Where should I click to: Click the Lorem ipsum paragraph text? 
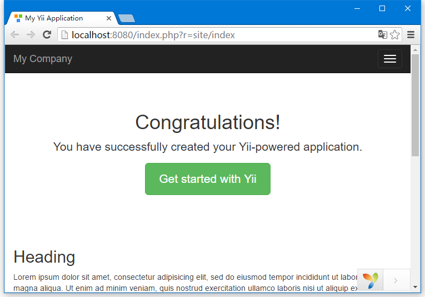(x=186, y=283)
